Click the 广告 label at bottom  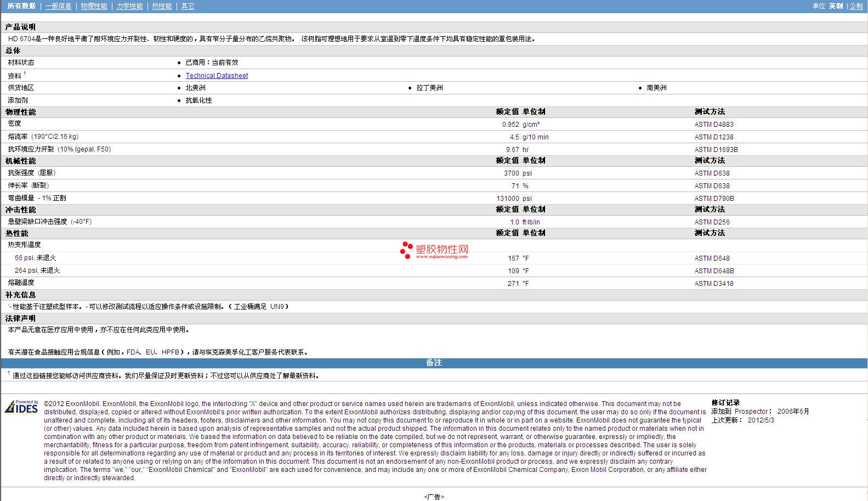434,497
